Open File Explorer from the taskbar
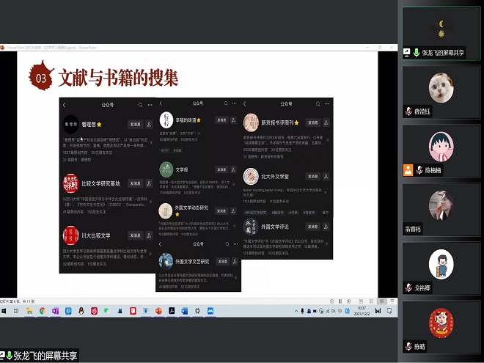 coord(29,311)
